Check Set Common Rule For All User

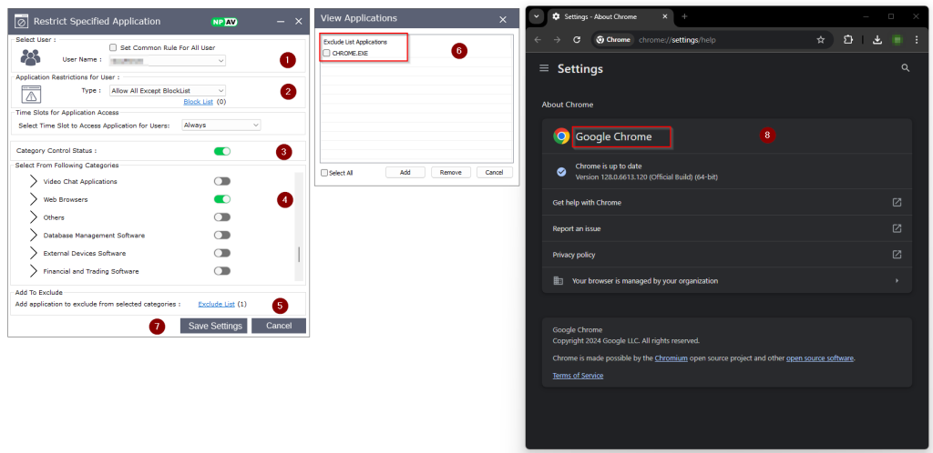113,47
